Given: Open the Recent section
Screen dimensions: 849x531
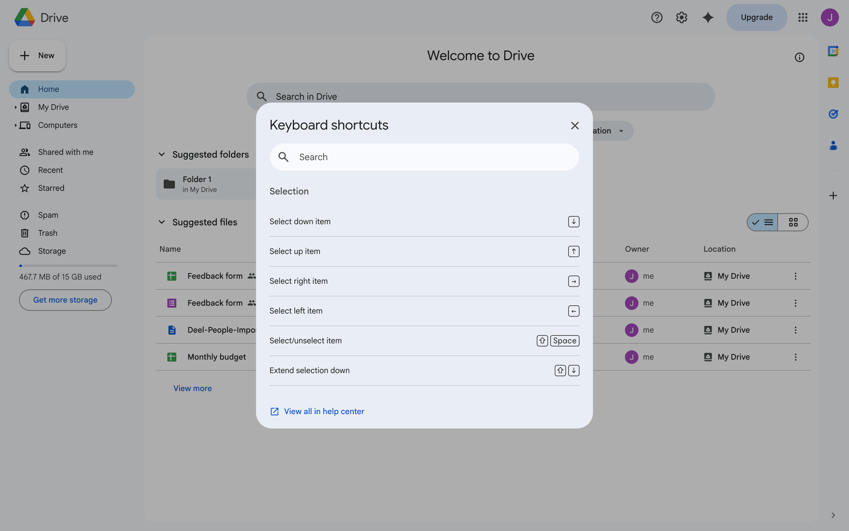Looking at the screenshot, I should coord(72,170).
